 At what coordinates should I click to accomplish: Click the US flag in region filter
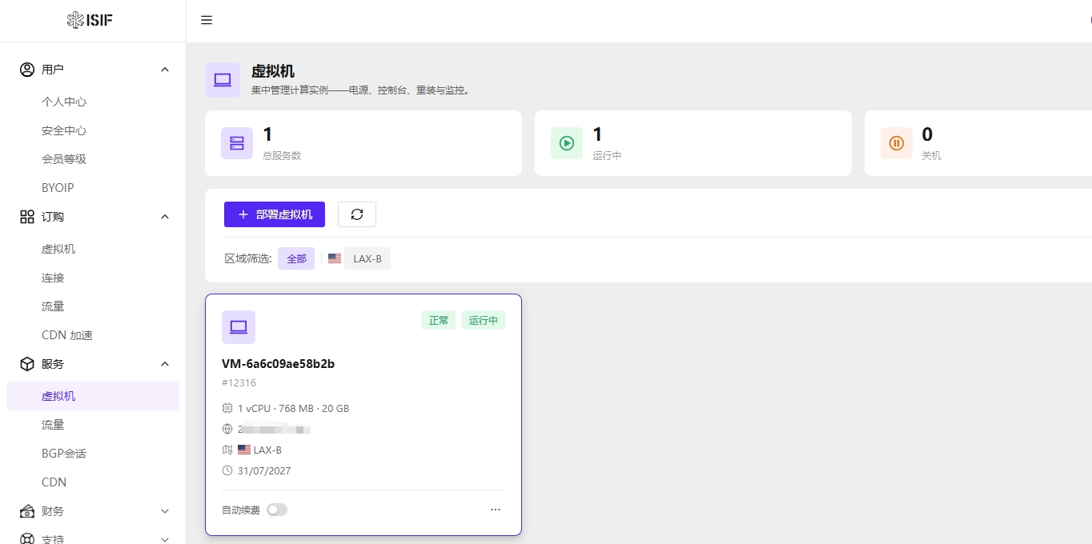tap(335, 258)
